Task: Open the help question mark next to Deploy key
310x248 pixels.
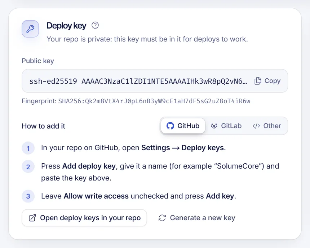Action: pos(95,25)
